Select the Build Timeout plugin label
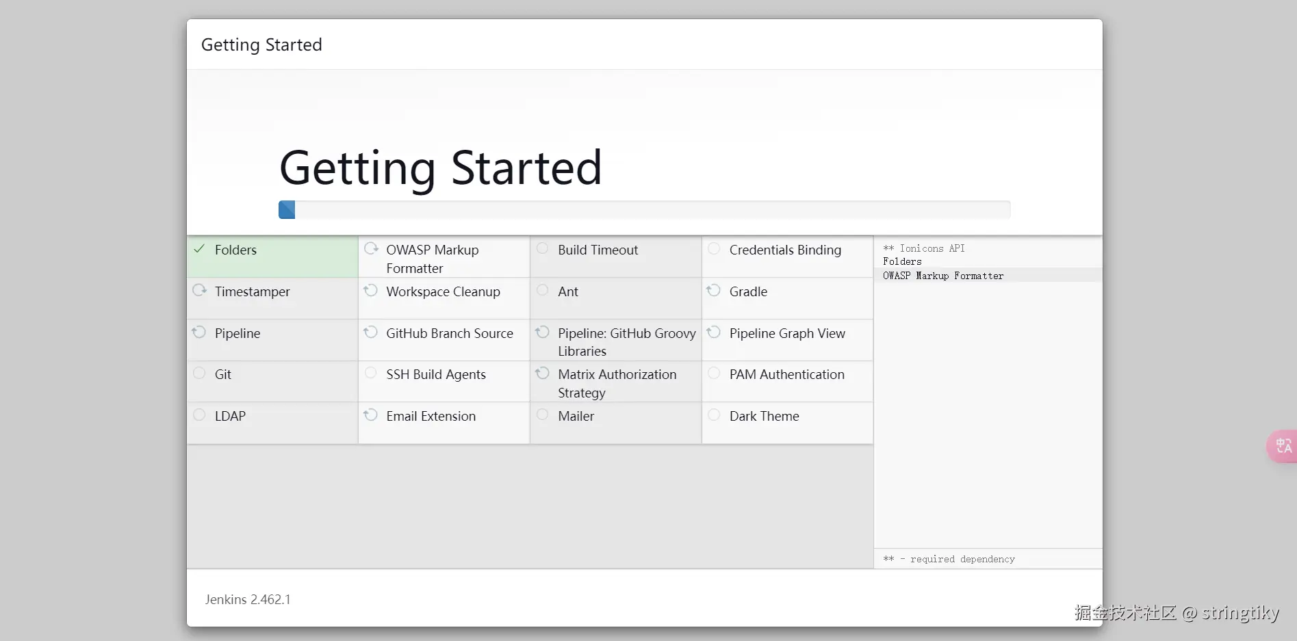 point(598,250)
